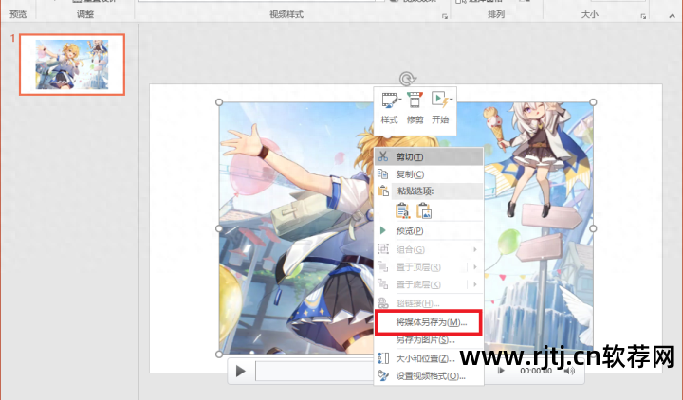Open 大小和位置 (Size and Position)
This screenshot has width=683, height=400.
point(421,357)
